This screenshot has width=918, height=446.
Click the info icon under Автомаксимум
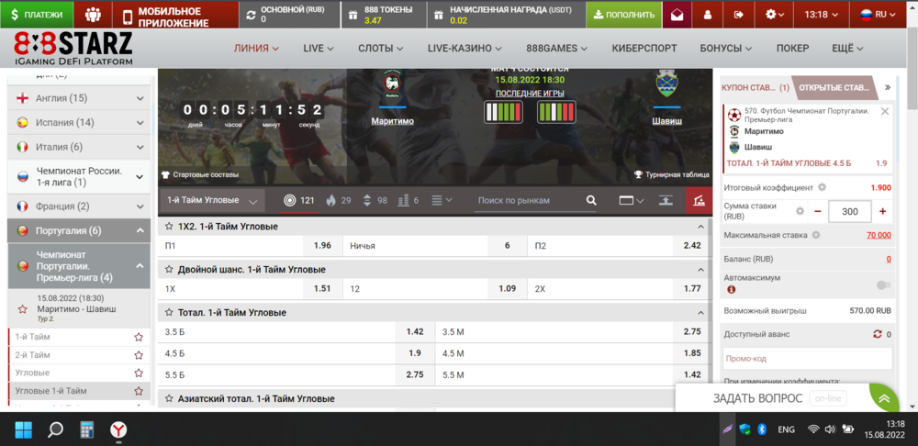(731, 289)
